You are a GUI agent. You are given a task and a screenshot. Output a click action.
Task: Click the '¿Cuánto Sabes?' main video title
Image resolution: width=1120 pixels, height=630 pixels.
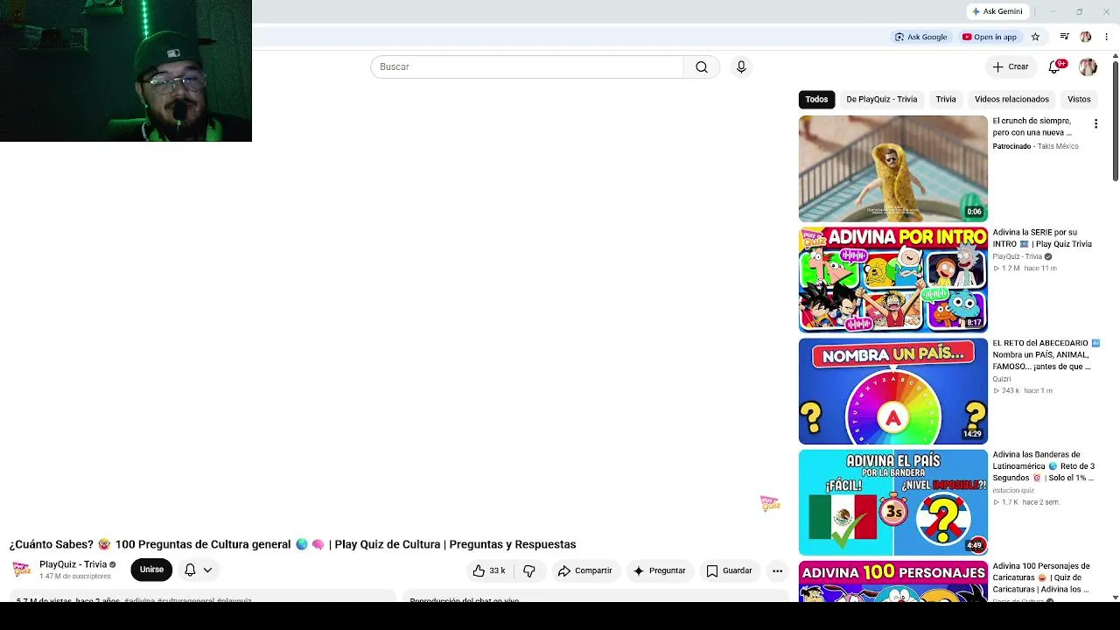click(x=292, y=544)
